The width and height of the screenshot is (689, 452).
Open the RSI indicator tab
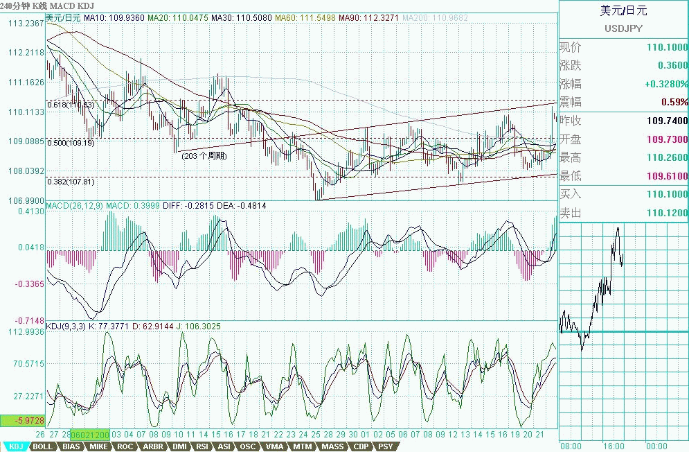pos(202,446)
